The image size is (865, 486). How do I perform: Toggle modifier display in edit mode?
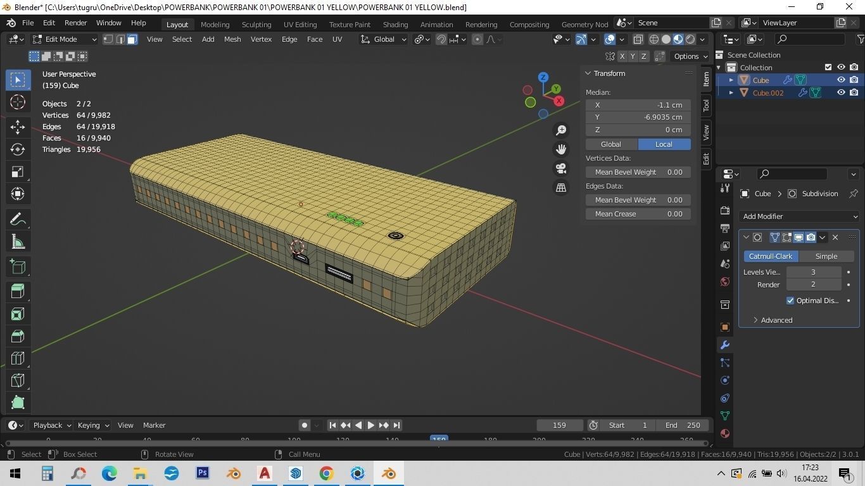786,237
